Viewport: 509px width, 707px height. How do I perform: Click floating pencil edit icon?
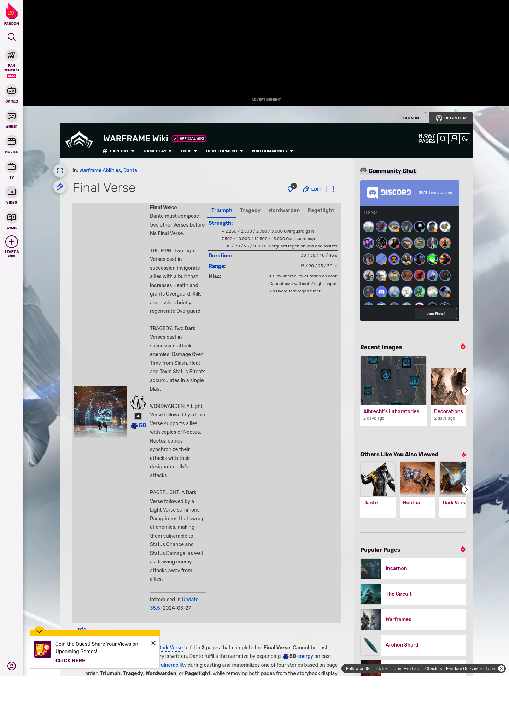pyautogui.click(x=60, y=187)
